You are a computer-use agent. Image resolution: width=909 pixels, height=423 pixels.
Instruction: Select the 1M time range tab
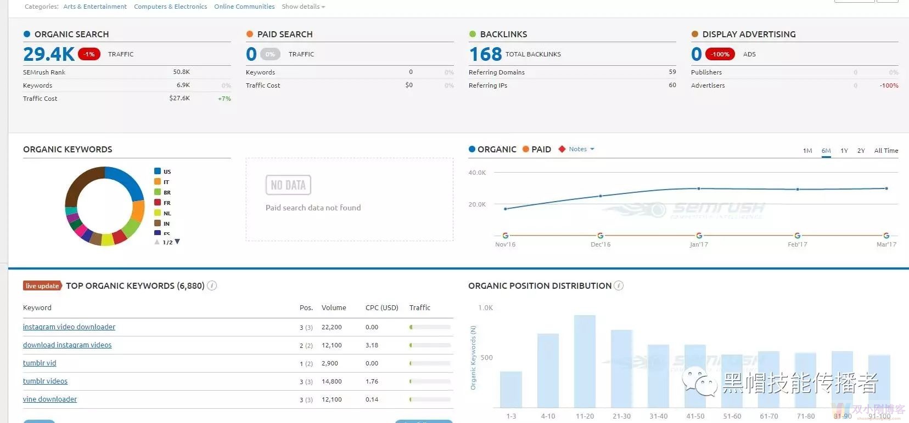(807, 151)
